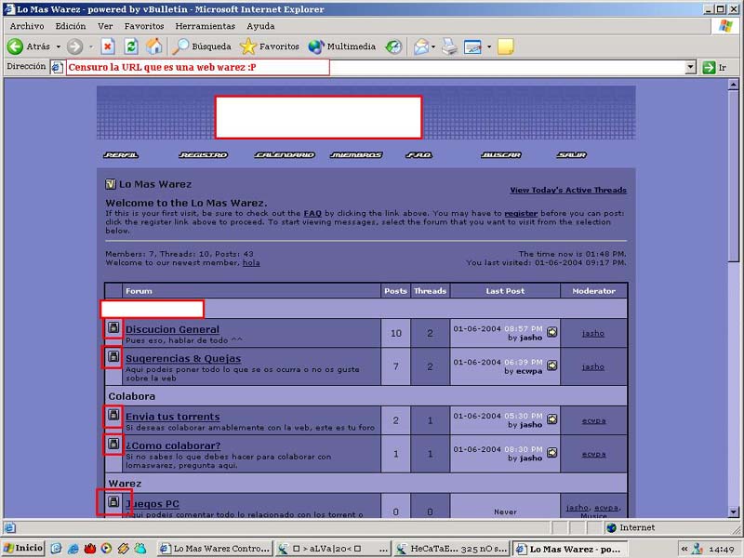744x558 pixels.
Task: Refresh the page with the green arrows icon
Action: tap(131, 46)
